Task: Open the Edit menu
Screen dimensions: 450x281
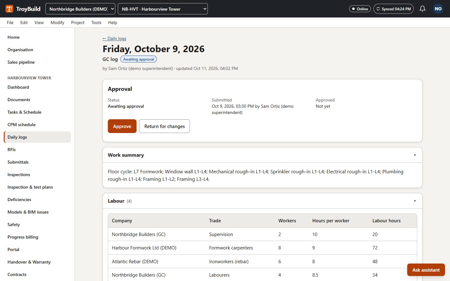Action: pyautogui.click(x=24, y=22)
